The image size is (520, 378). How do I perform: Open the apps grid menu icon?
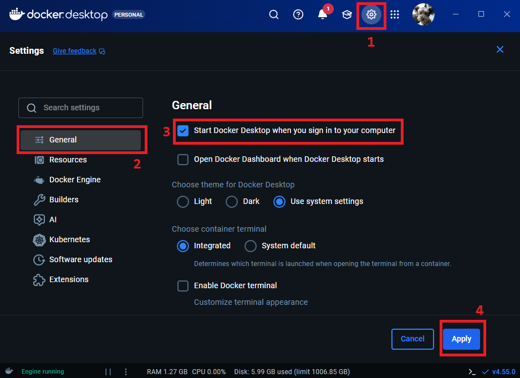click(x=395, y=15)
